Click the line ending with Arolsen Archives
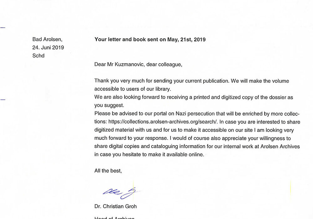This screenshot has width=313, height=219. 197,146
